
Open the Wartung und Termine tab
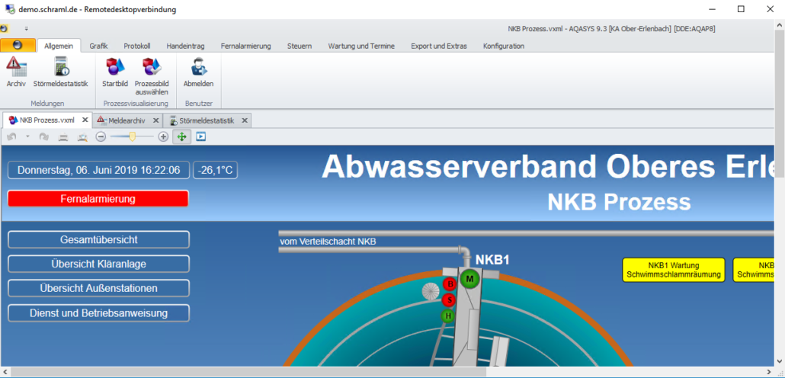tap(361, 46)
